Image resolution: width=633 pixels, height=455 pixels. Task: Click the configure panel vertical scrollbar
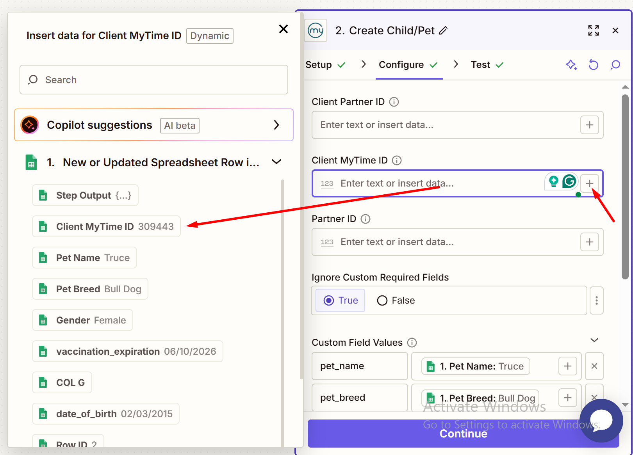point(625,187)
